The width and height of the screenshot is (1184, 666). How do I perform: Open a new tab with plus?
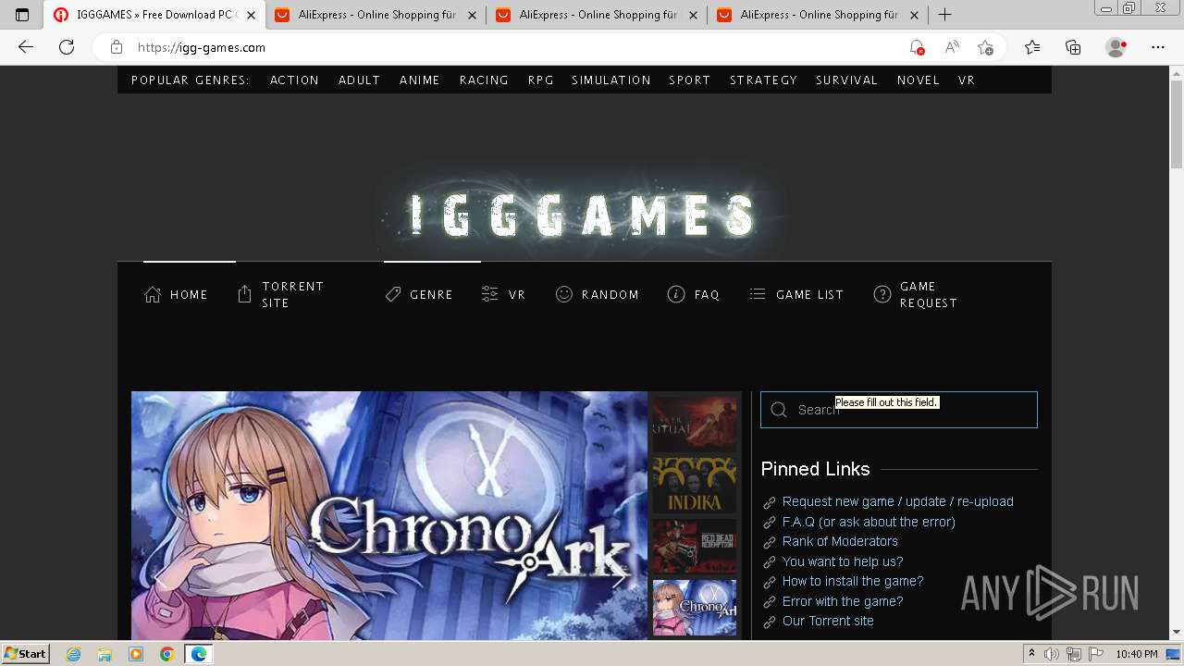(x=944, y=15)
